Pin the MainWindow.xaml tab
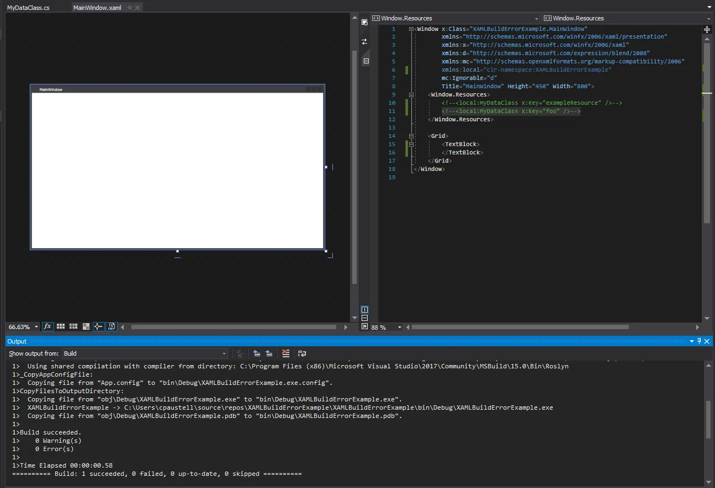The width and height of the screenshot is (715, 488). (130, 8)
